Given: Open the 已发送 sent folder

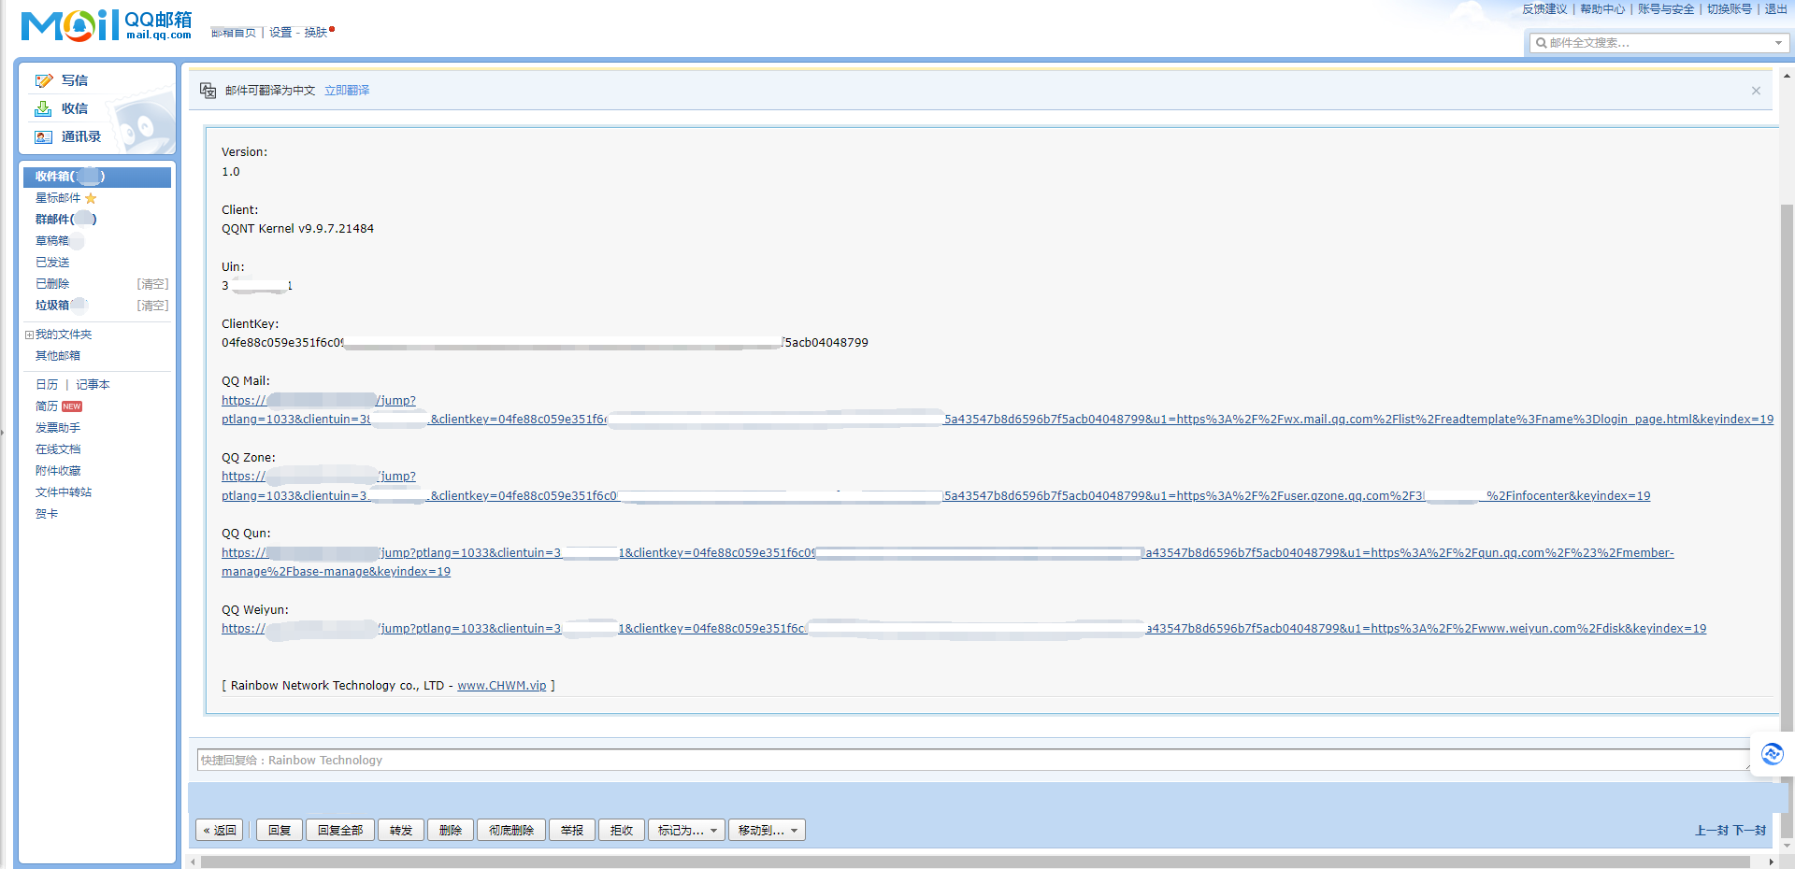Looking at the screenshot, I should tap(52, 263).
